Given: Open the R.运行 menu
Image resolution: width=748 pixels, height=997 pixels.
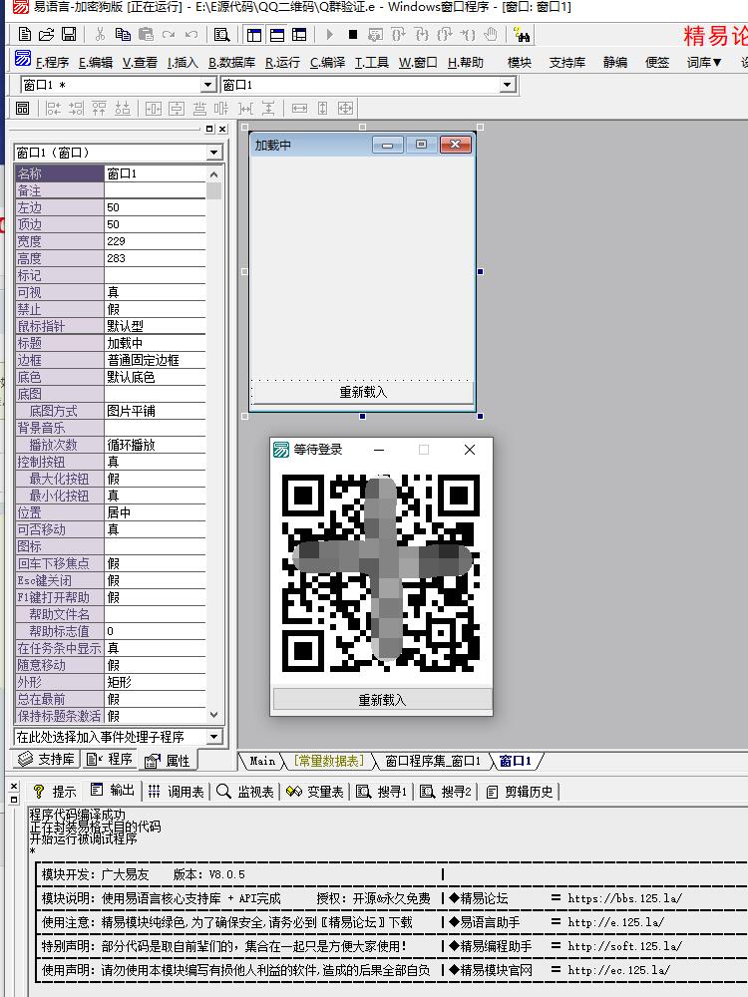Looking at the screenshot, I should click(x=282, y=62).
